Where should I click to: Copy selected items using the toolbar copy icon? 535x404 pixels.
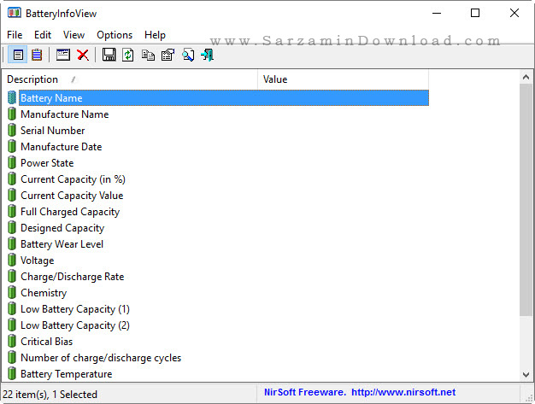coord(148,56)
